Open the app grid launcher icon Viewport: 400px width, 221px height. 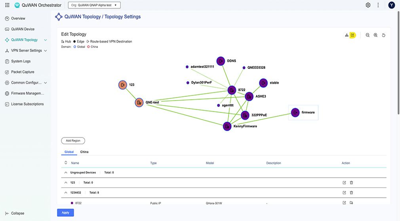[7, 5]
